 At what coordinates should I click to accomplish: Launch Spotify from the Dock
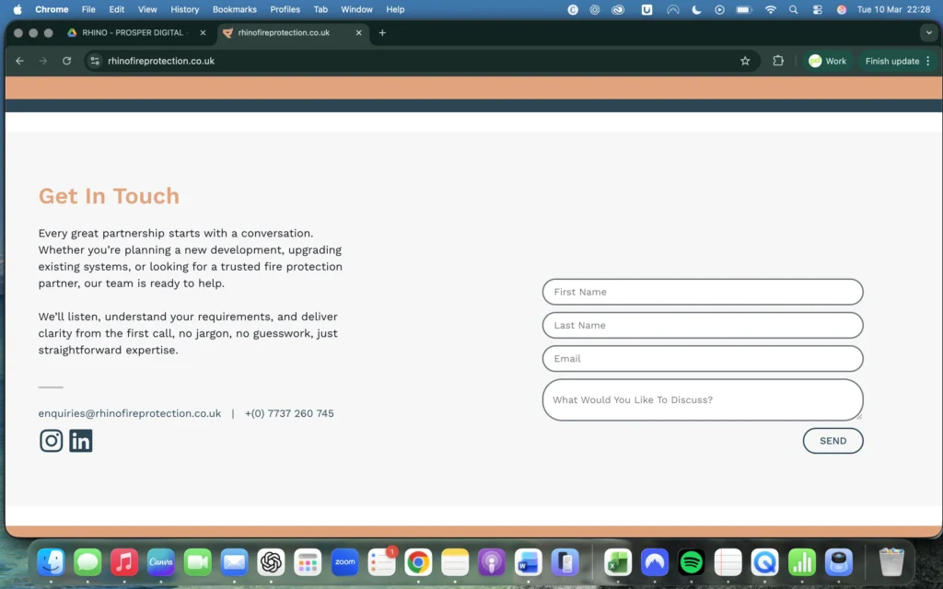coord(691,561)
